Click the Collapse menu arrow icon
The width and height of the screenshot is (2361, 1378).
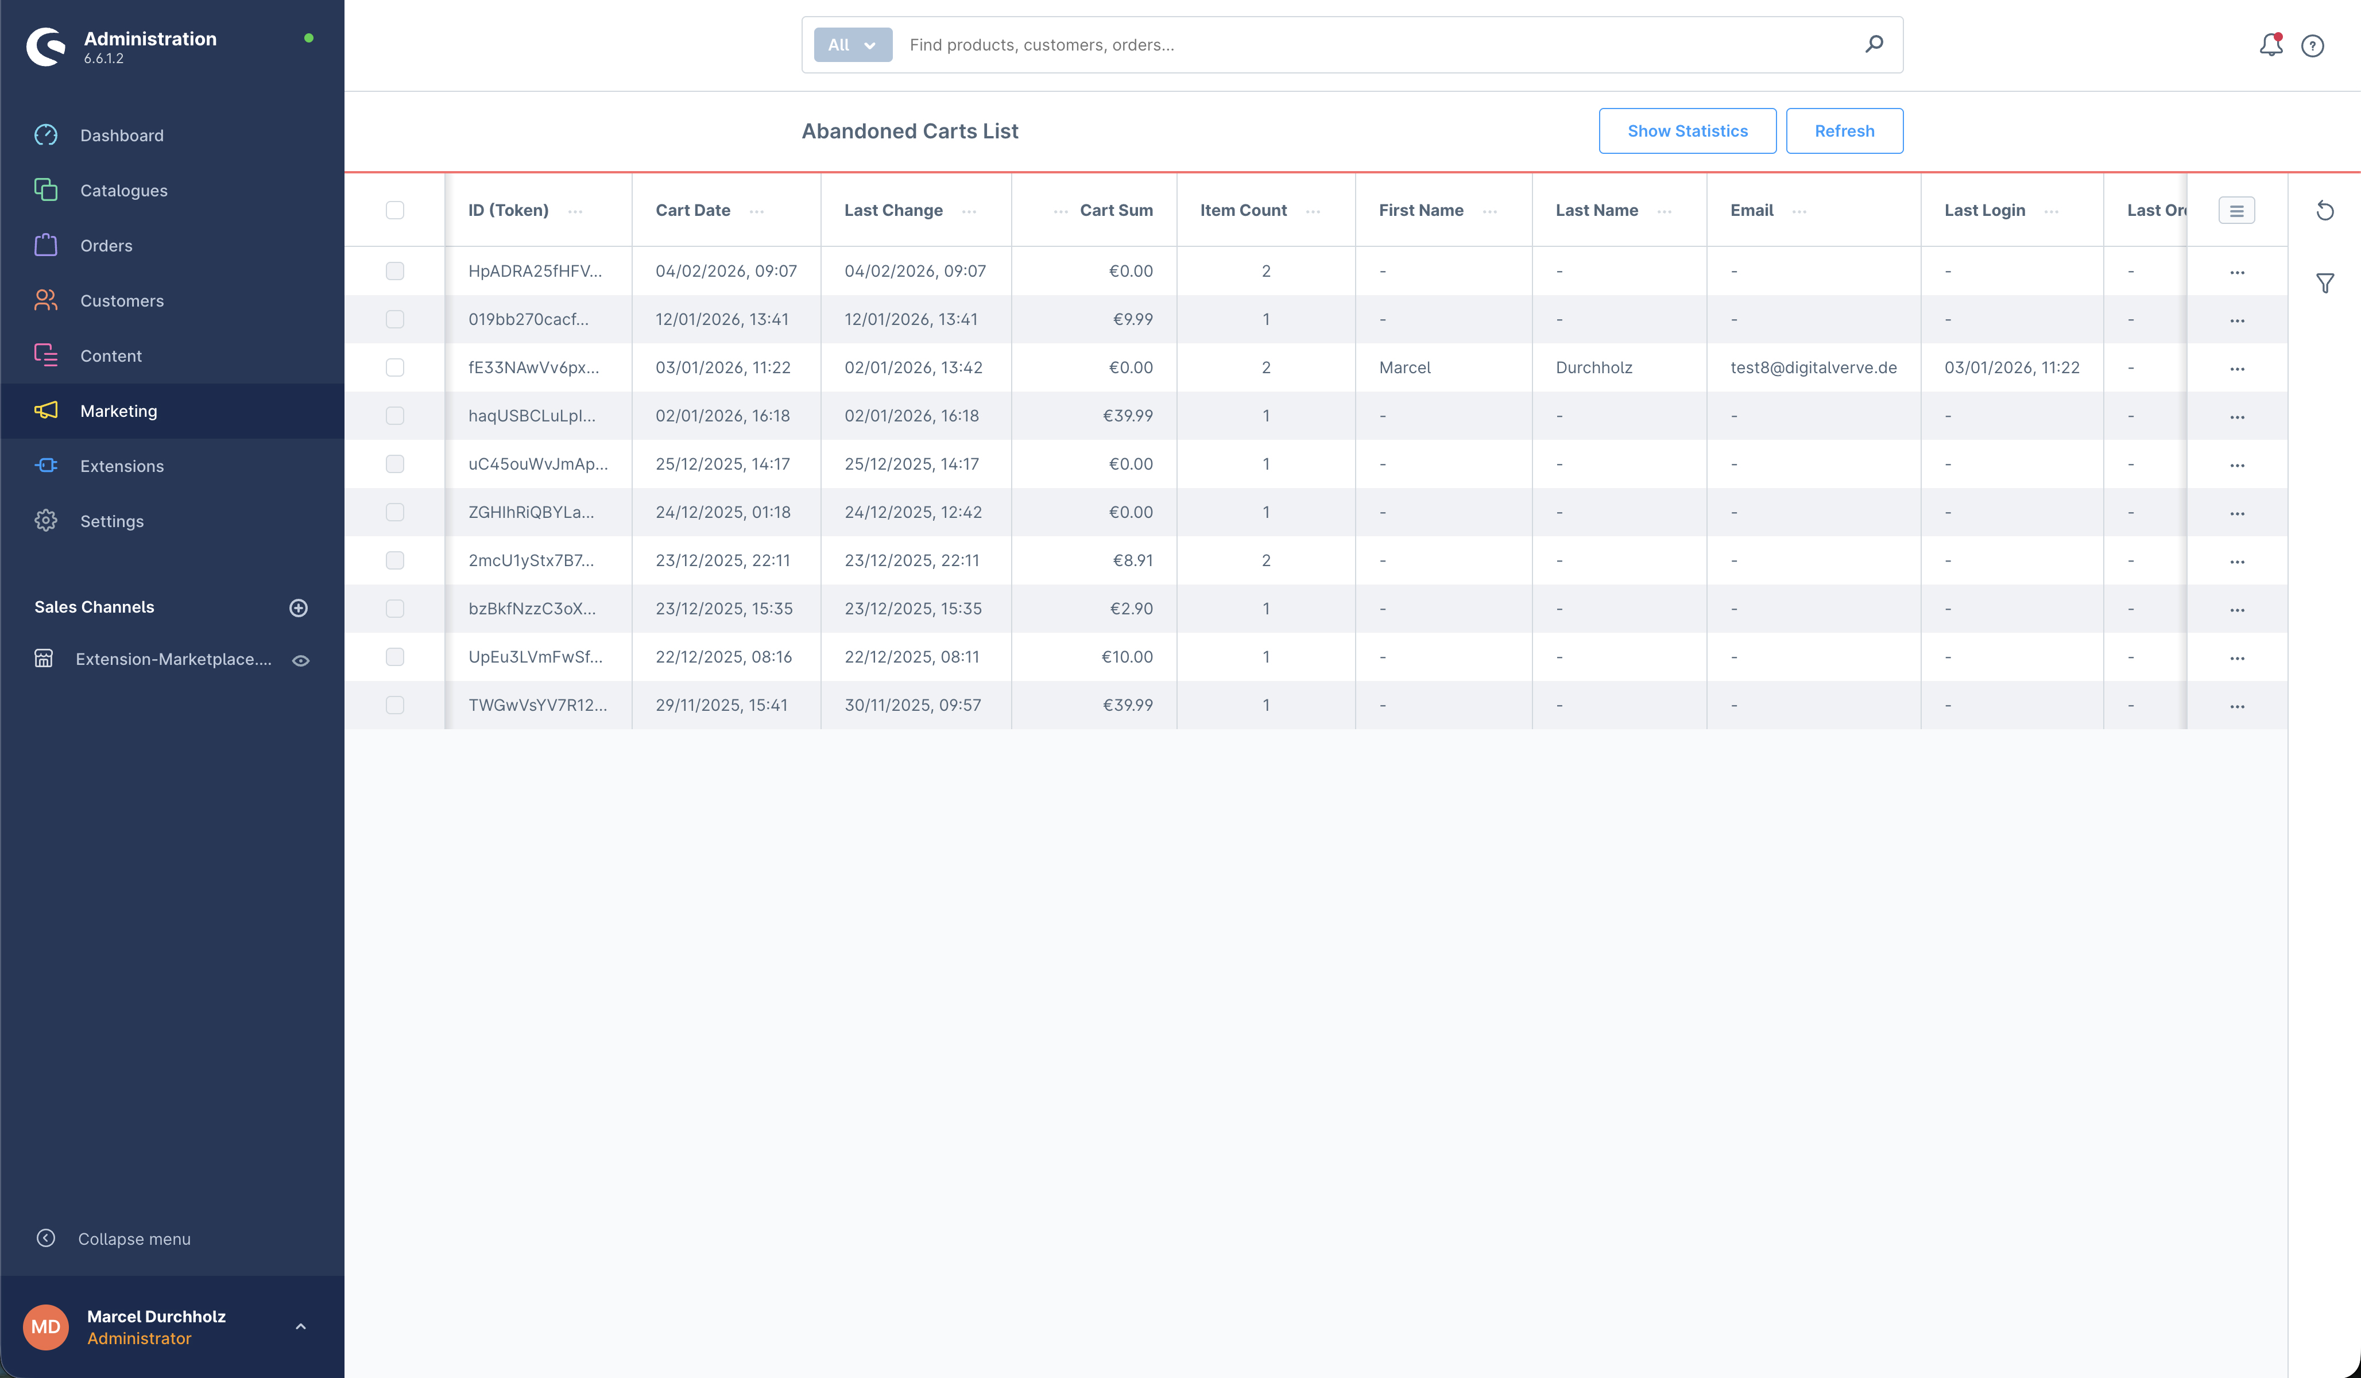[46, 1238]
